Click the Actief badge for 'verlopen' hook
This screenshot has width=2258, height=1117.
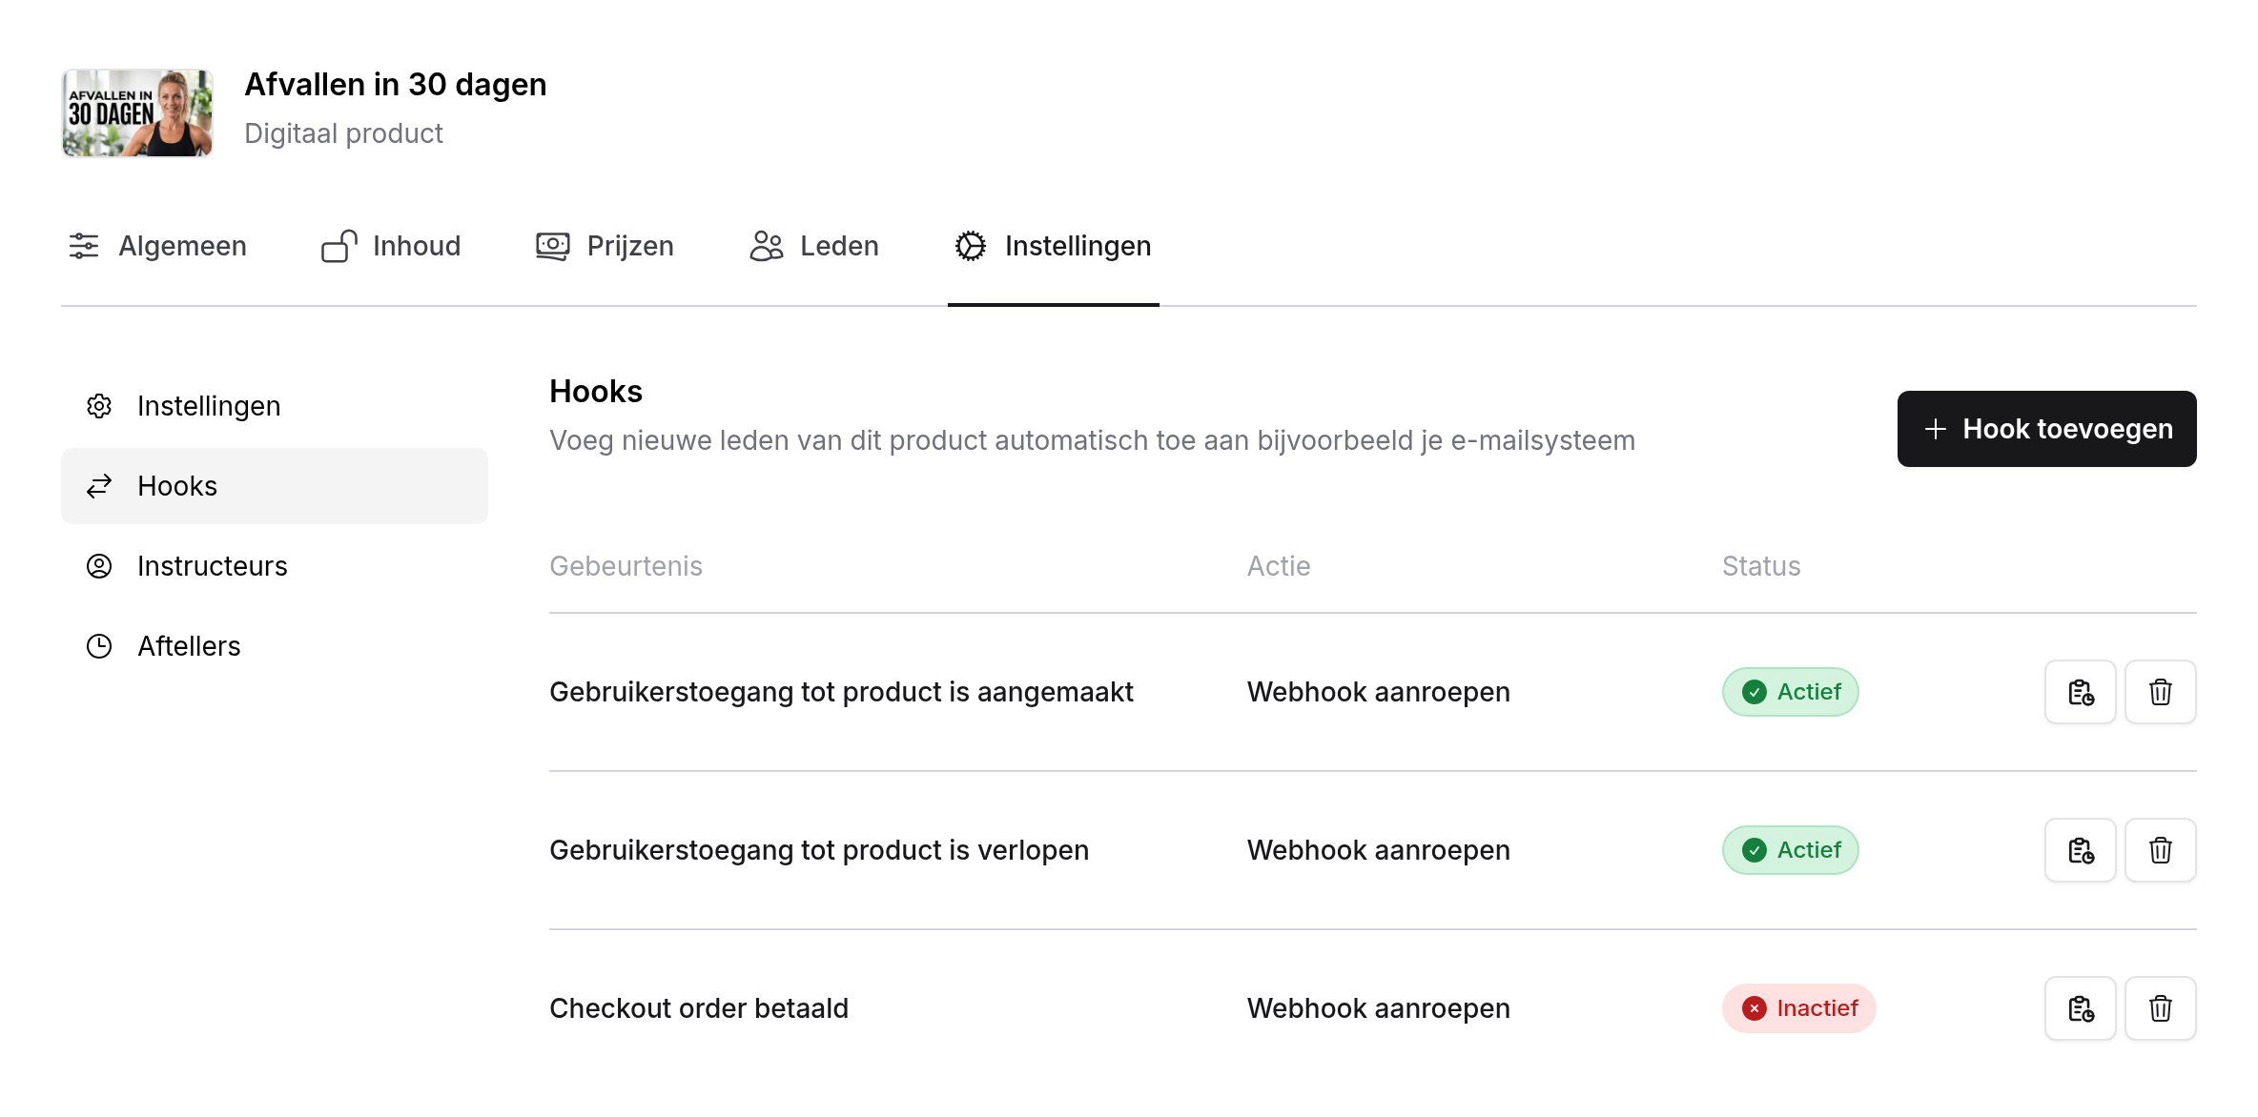coord(1790,850)
